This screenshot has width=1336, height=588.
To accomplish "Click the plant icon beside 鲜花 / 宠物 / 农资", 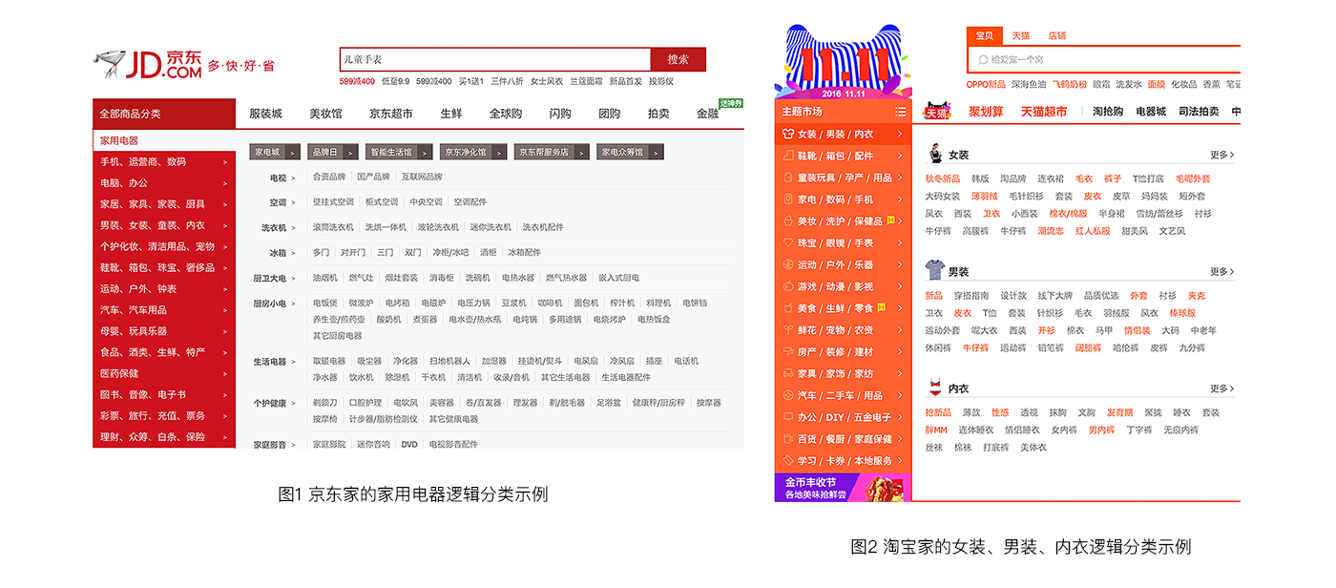I will [x=787, y=330].
